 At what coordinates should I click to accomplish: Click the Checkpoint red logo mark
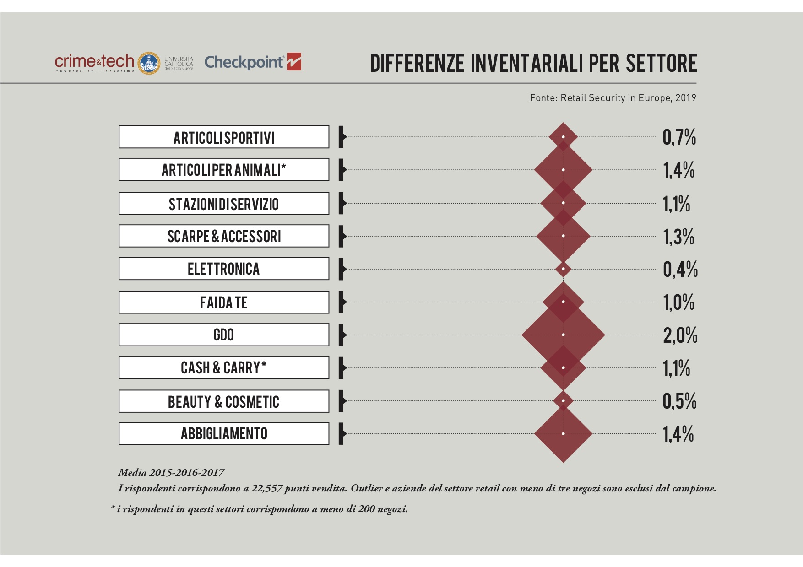(x=294, y=62)
